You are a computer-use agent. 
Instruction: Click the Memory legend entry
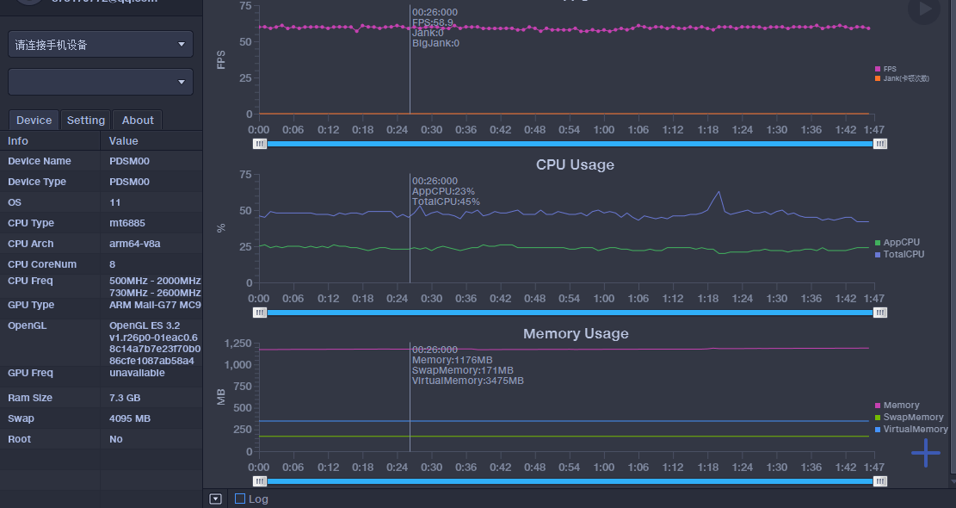[x=900, y=405]
